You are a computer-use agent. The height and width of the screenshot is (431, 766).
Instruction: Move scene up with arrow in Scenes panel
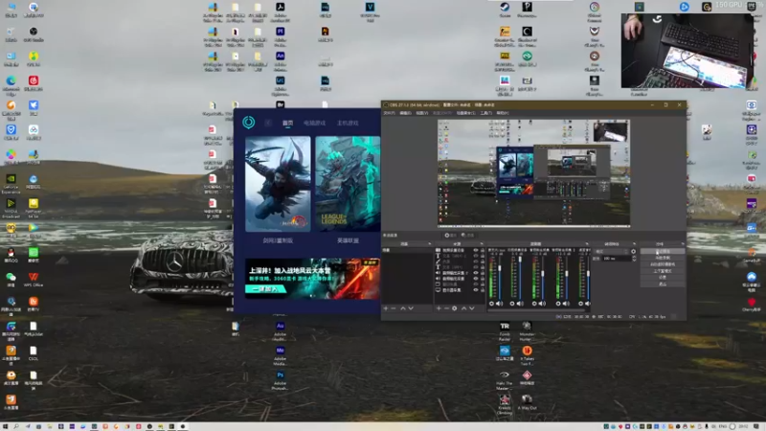(403, 308)
